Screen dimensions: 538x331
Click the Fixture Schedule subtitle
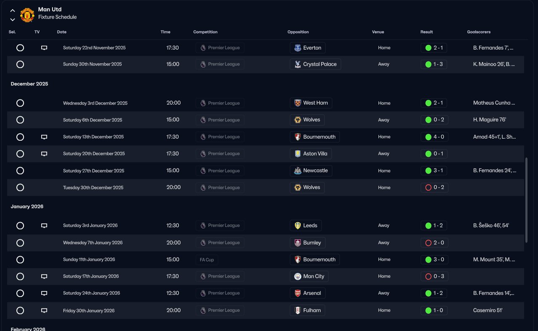pyautogui.click(x=57, y=17)
